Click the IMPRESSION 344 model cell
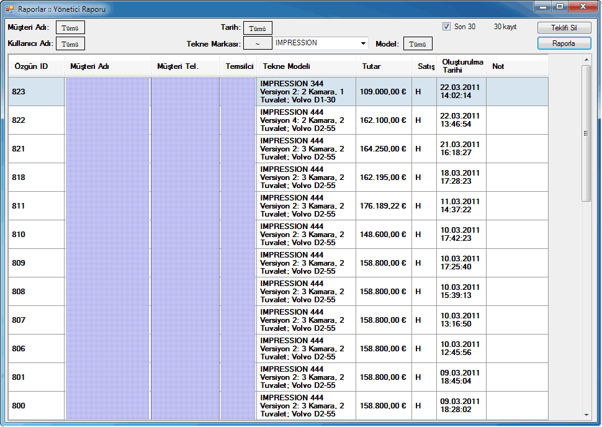Image resolution: width=602 pixels, height=427 pixels. pyautogui.click(x=306, y=91)
